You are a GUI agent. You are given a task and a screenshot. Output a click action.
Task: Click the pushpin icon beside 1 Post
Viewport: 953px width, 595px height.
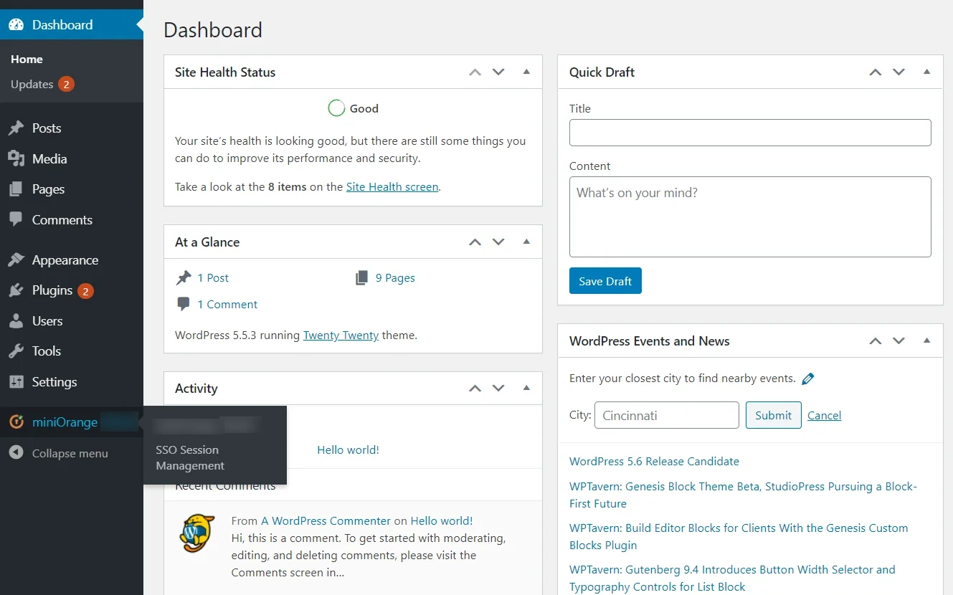click(x=184, y=277)
